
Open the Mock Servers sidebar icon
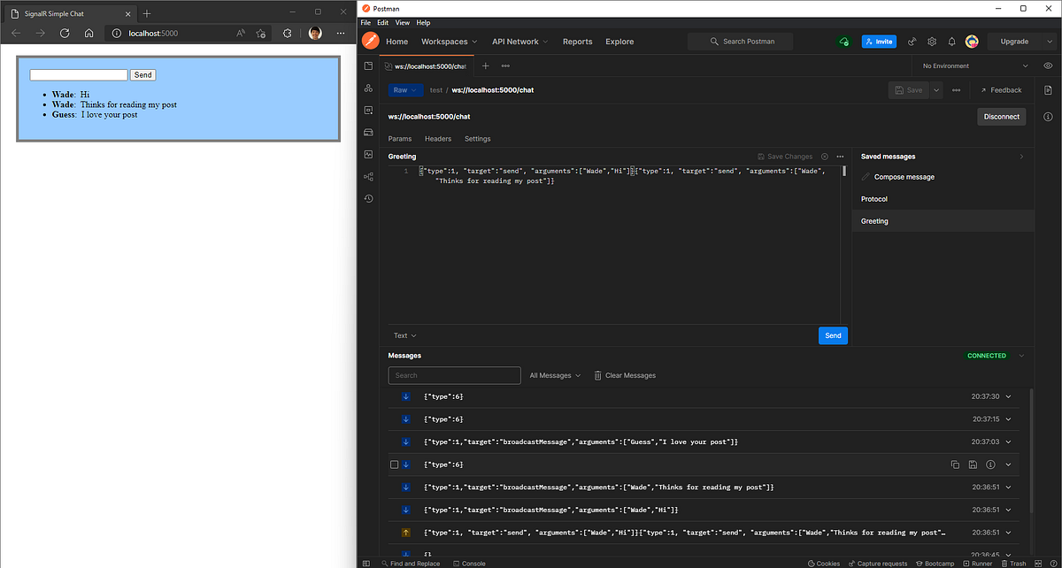point(368,133)
